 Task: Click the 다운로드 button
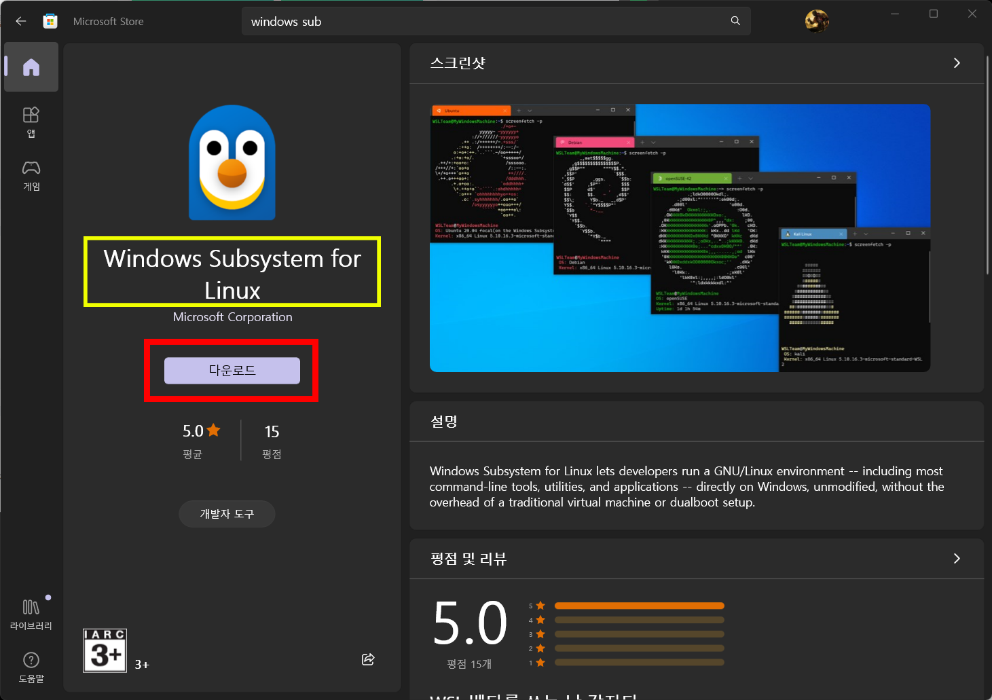232,371
